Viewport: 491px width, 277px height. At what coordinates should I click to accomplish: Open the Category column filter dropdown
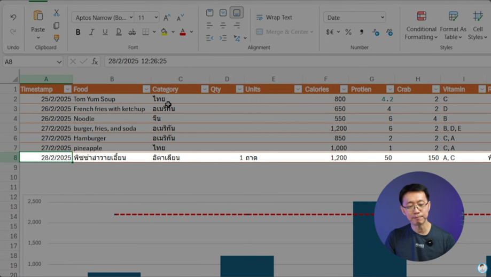(x=204, y=89)
